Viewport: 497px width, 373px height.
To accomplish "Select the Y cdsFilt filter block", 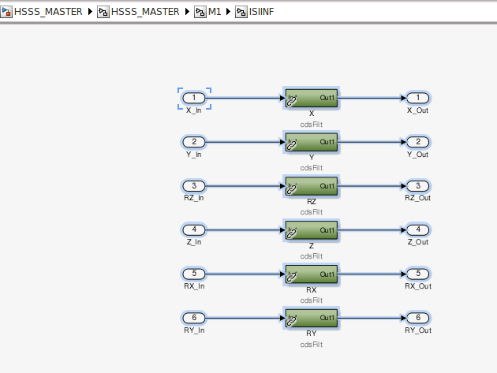I will [x=312, y=142].
